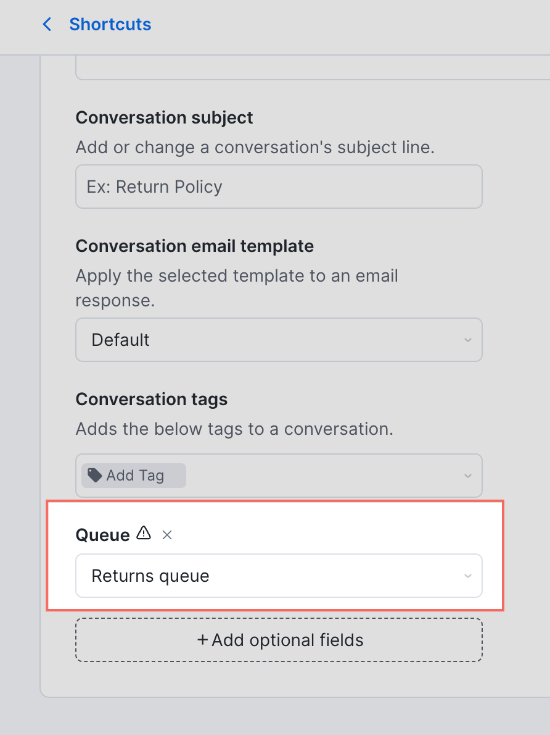Image resolution: width=550 pixels, height=735 pixels.
Task: Click the tag icon in Add Tag
Action: (94, 475)
